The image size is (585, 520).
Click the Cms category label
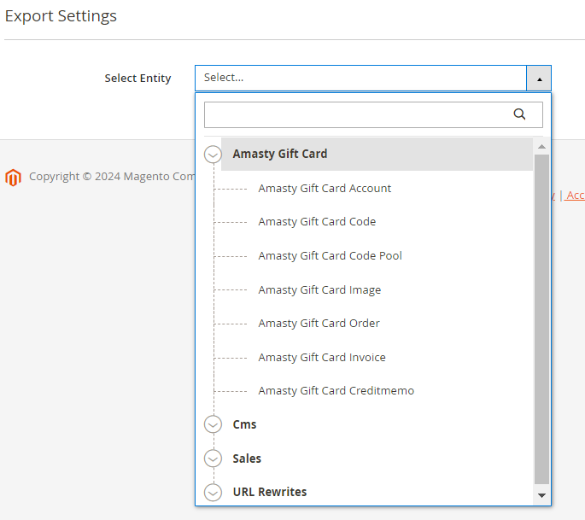click(x=244, y=424)
